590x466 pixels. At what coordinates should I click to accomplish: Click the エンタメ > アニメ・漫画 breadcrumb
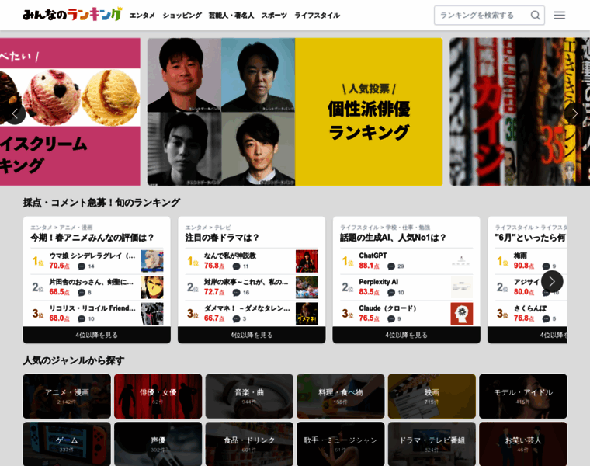pos(61,228)
